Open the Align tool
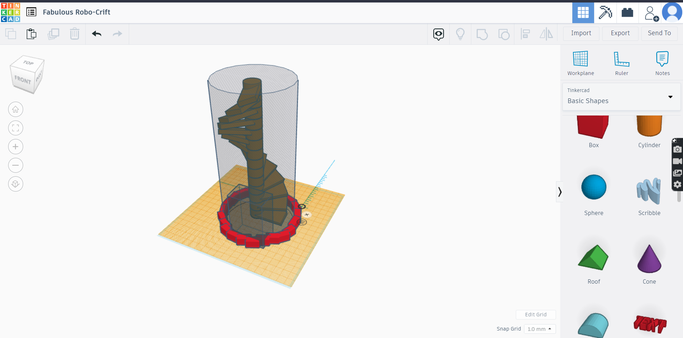 coord(525,34)
